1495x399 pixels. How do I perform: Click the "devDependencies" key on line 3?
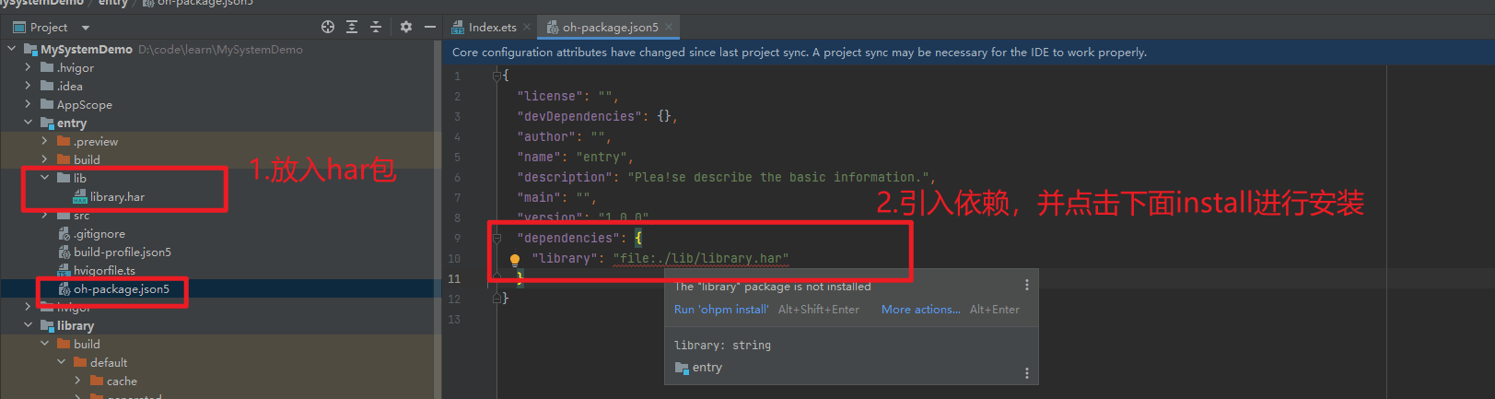click(580, 116)
